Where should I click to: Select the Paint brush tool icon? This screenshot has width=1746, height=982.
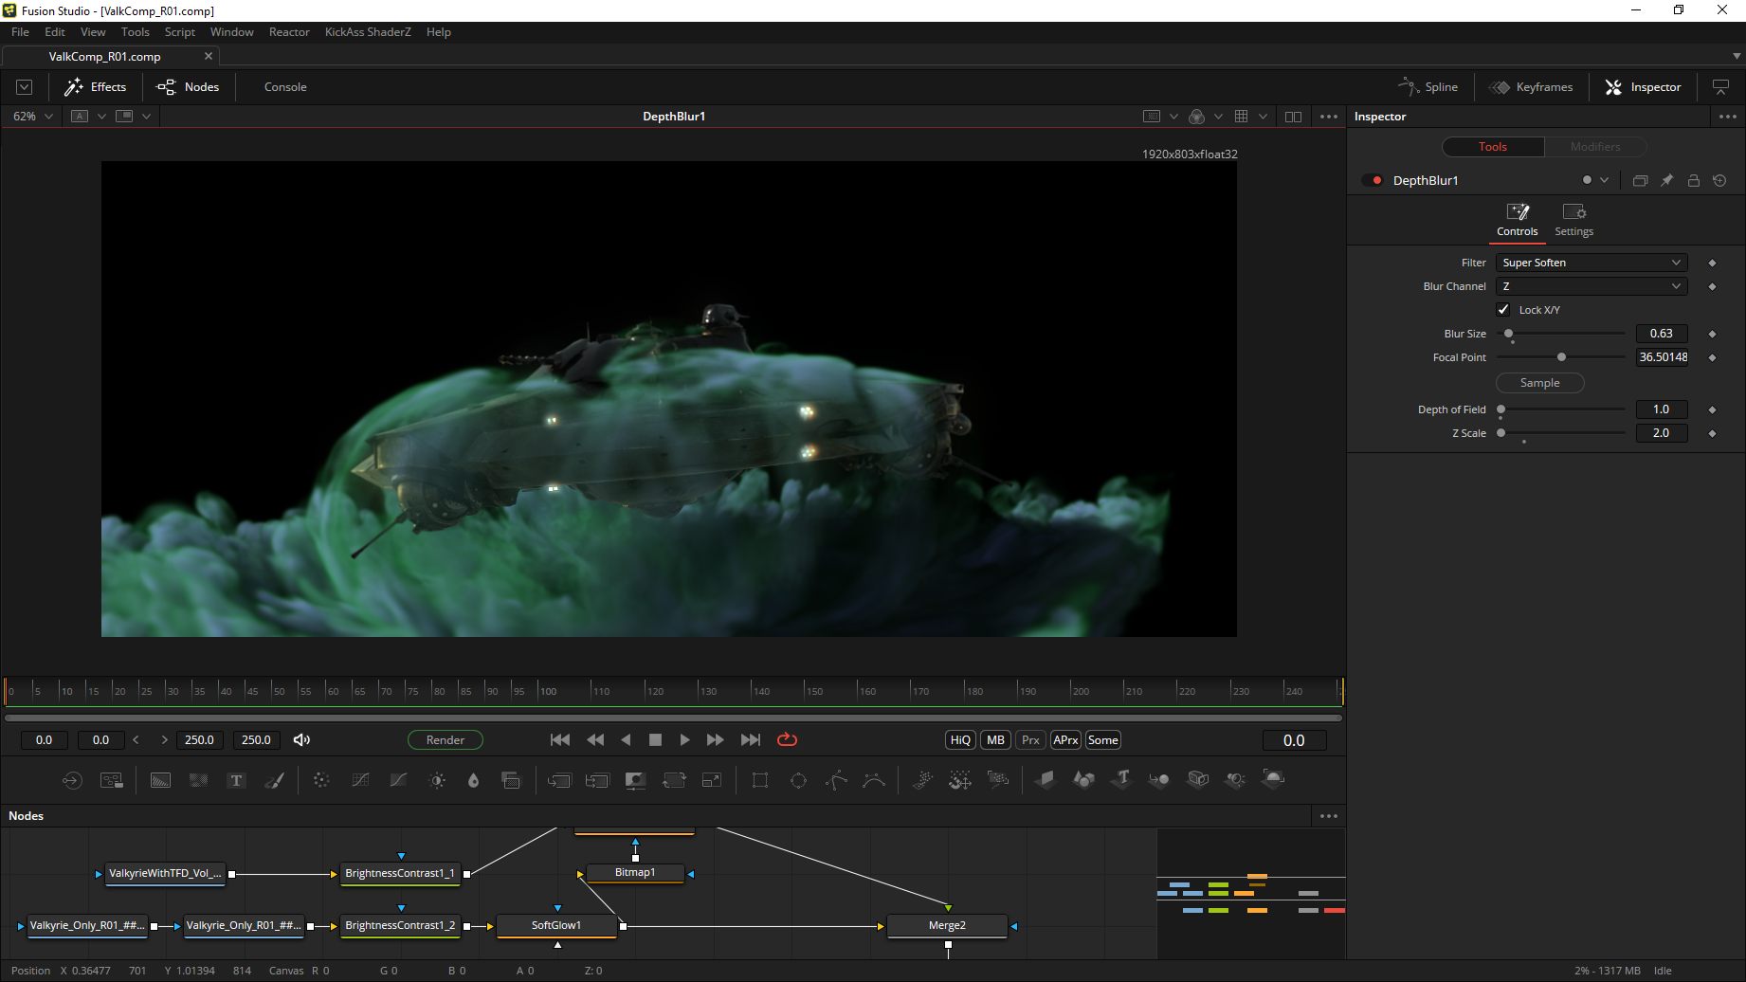pos(274,780)
